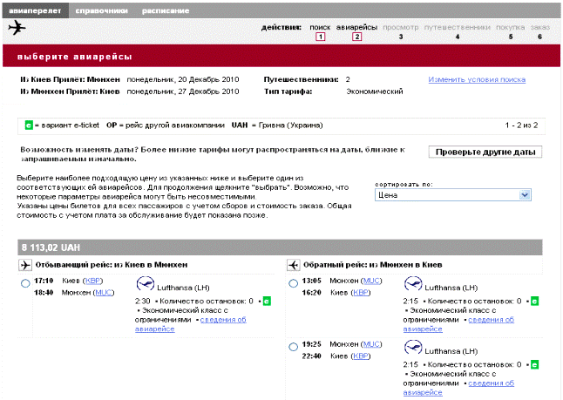Click step 1 box under поиск
563x400 pixels.
[x=320, y=37]
